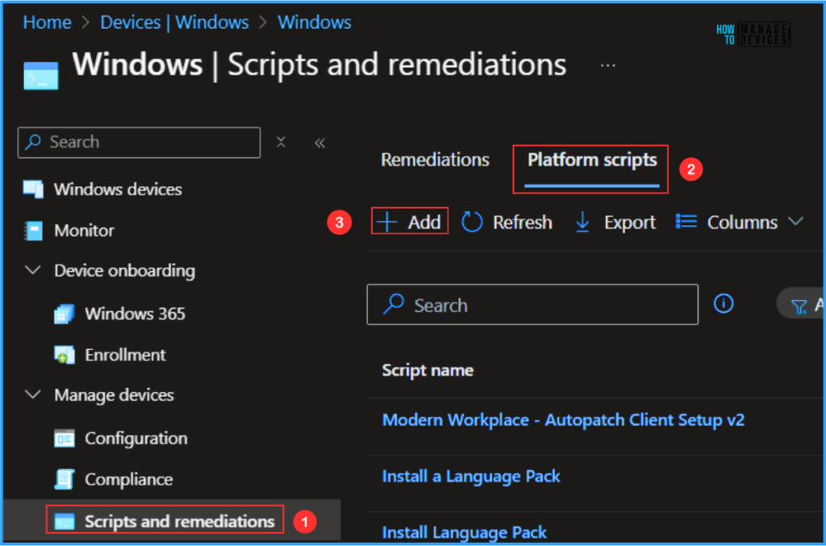Open the Columns dropdown
Viewport: 826px width, 546px height.
pos(740,222)
